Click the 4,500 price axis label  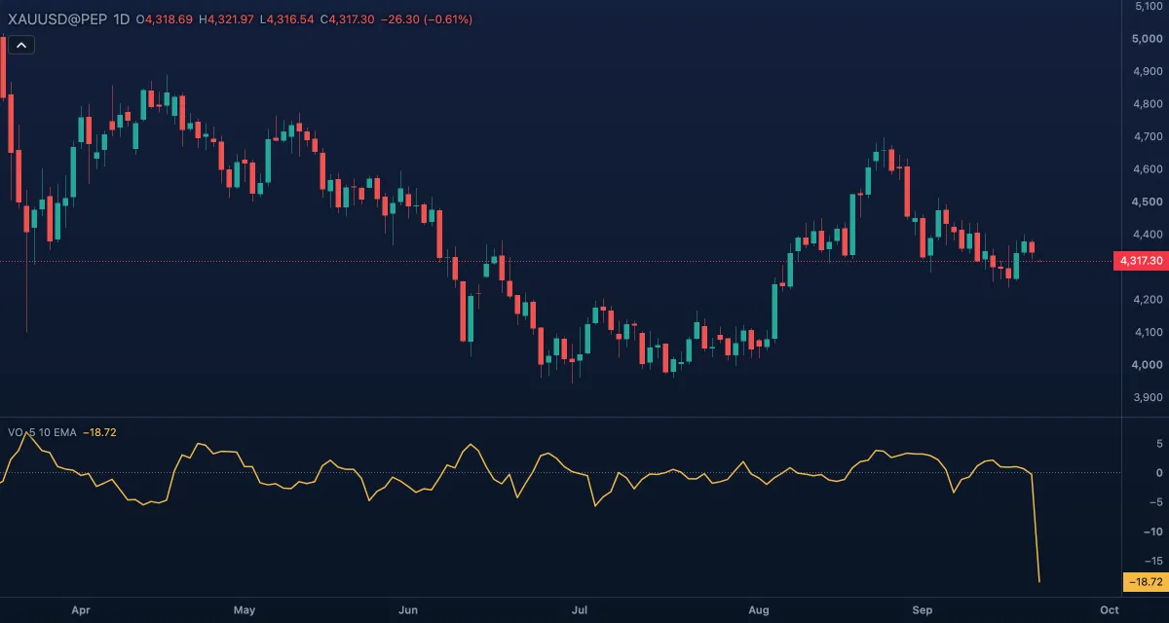1149,202
